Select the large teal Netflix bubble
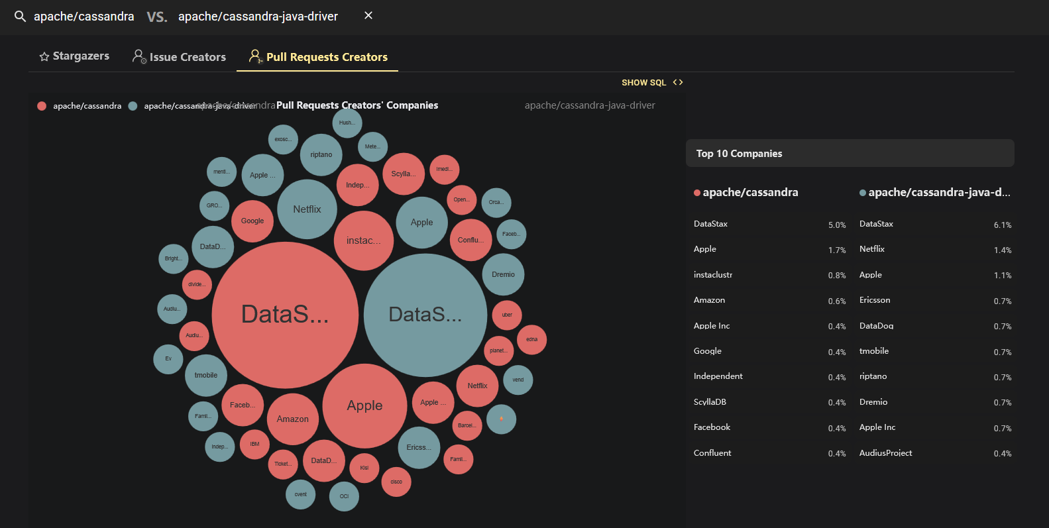This screenshot has height=528, width=1049. (x=307, y=209)
